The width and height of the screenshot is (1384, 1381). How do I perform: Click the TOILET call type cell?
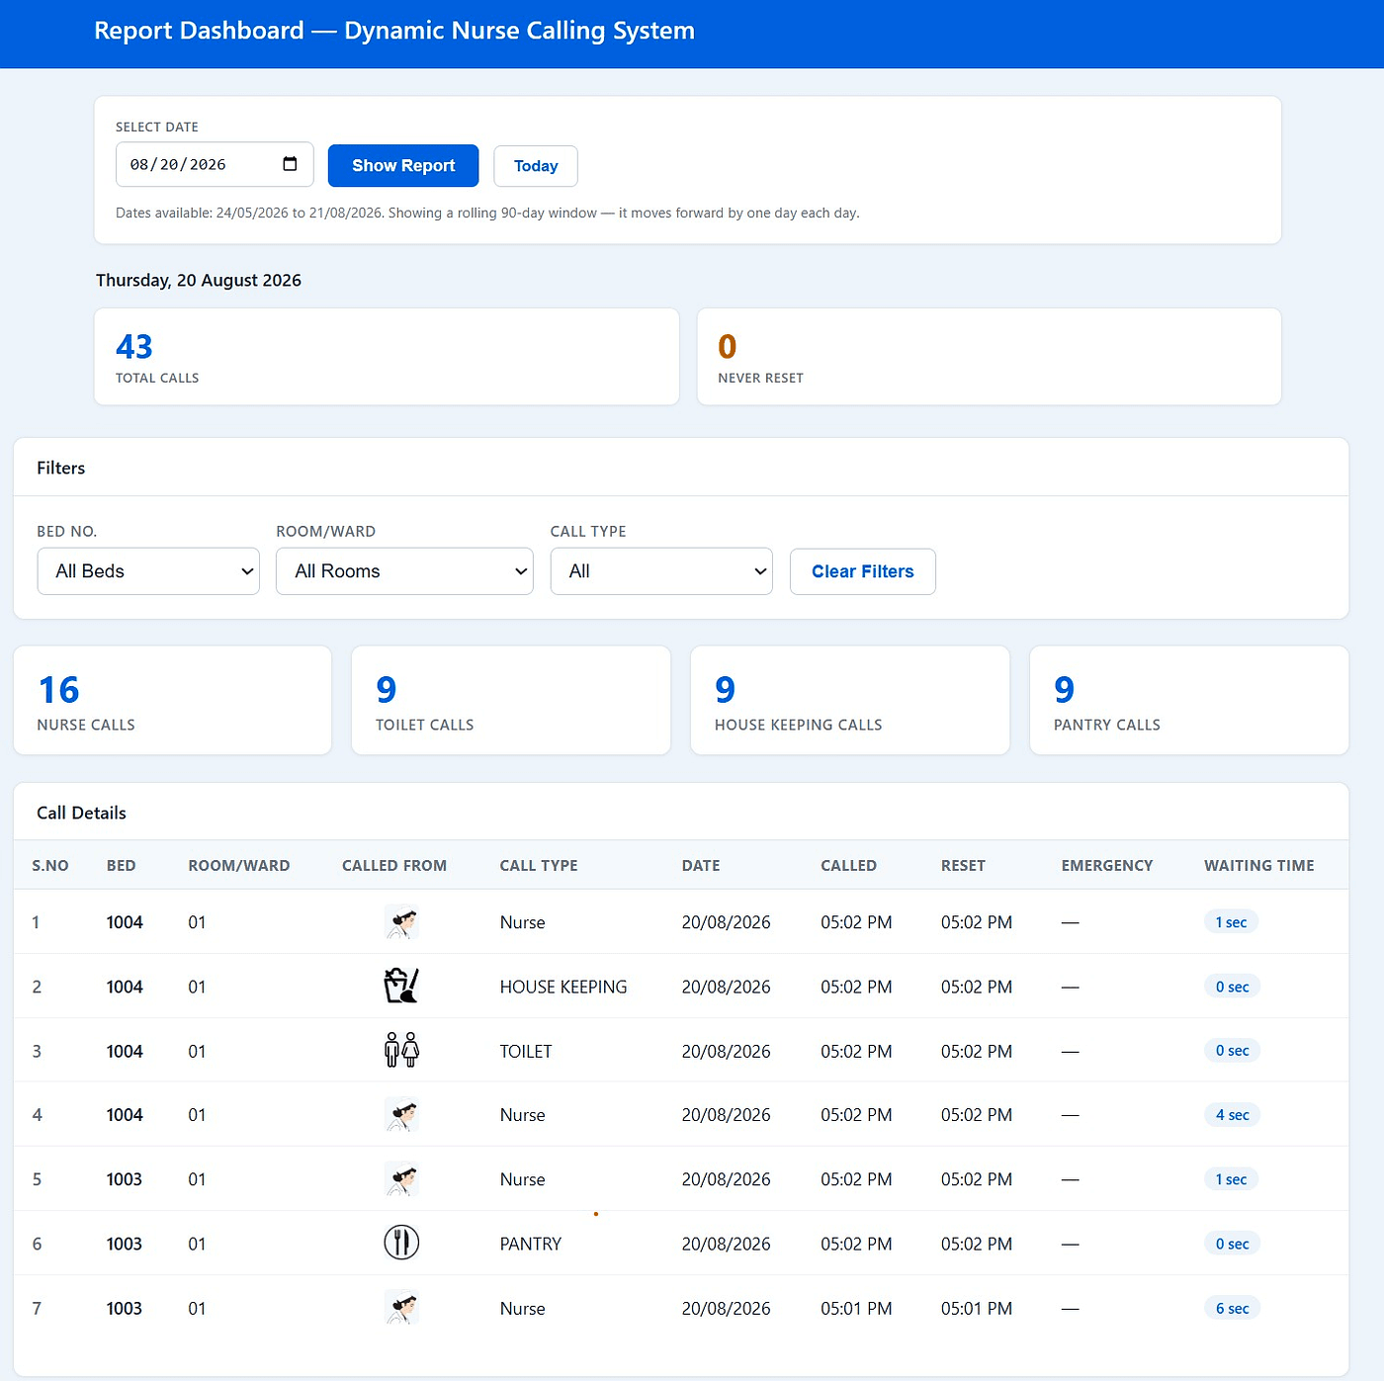[526, 1051]
